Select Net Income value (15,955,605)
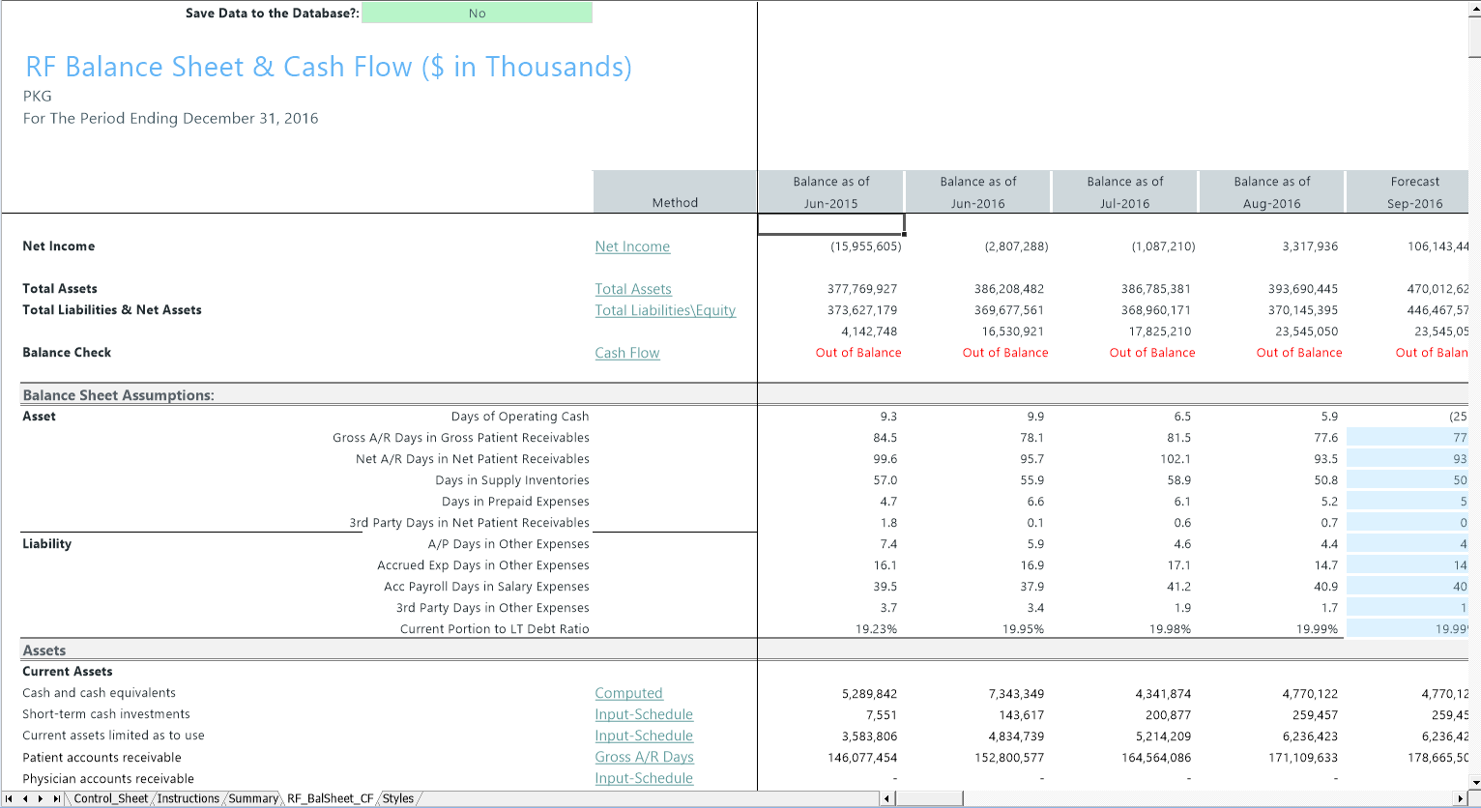This screenshot has width=1481, height=808. pyautogui.click(x=865, y=246)
